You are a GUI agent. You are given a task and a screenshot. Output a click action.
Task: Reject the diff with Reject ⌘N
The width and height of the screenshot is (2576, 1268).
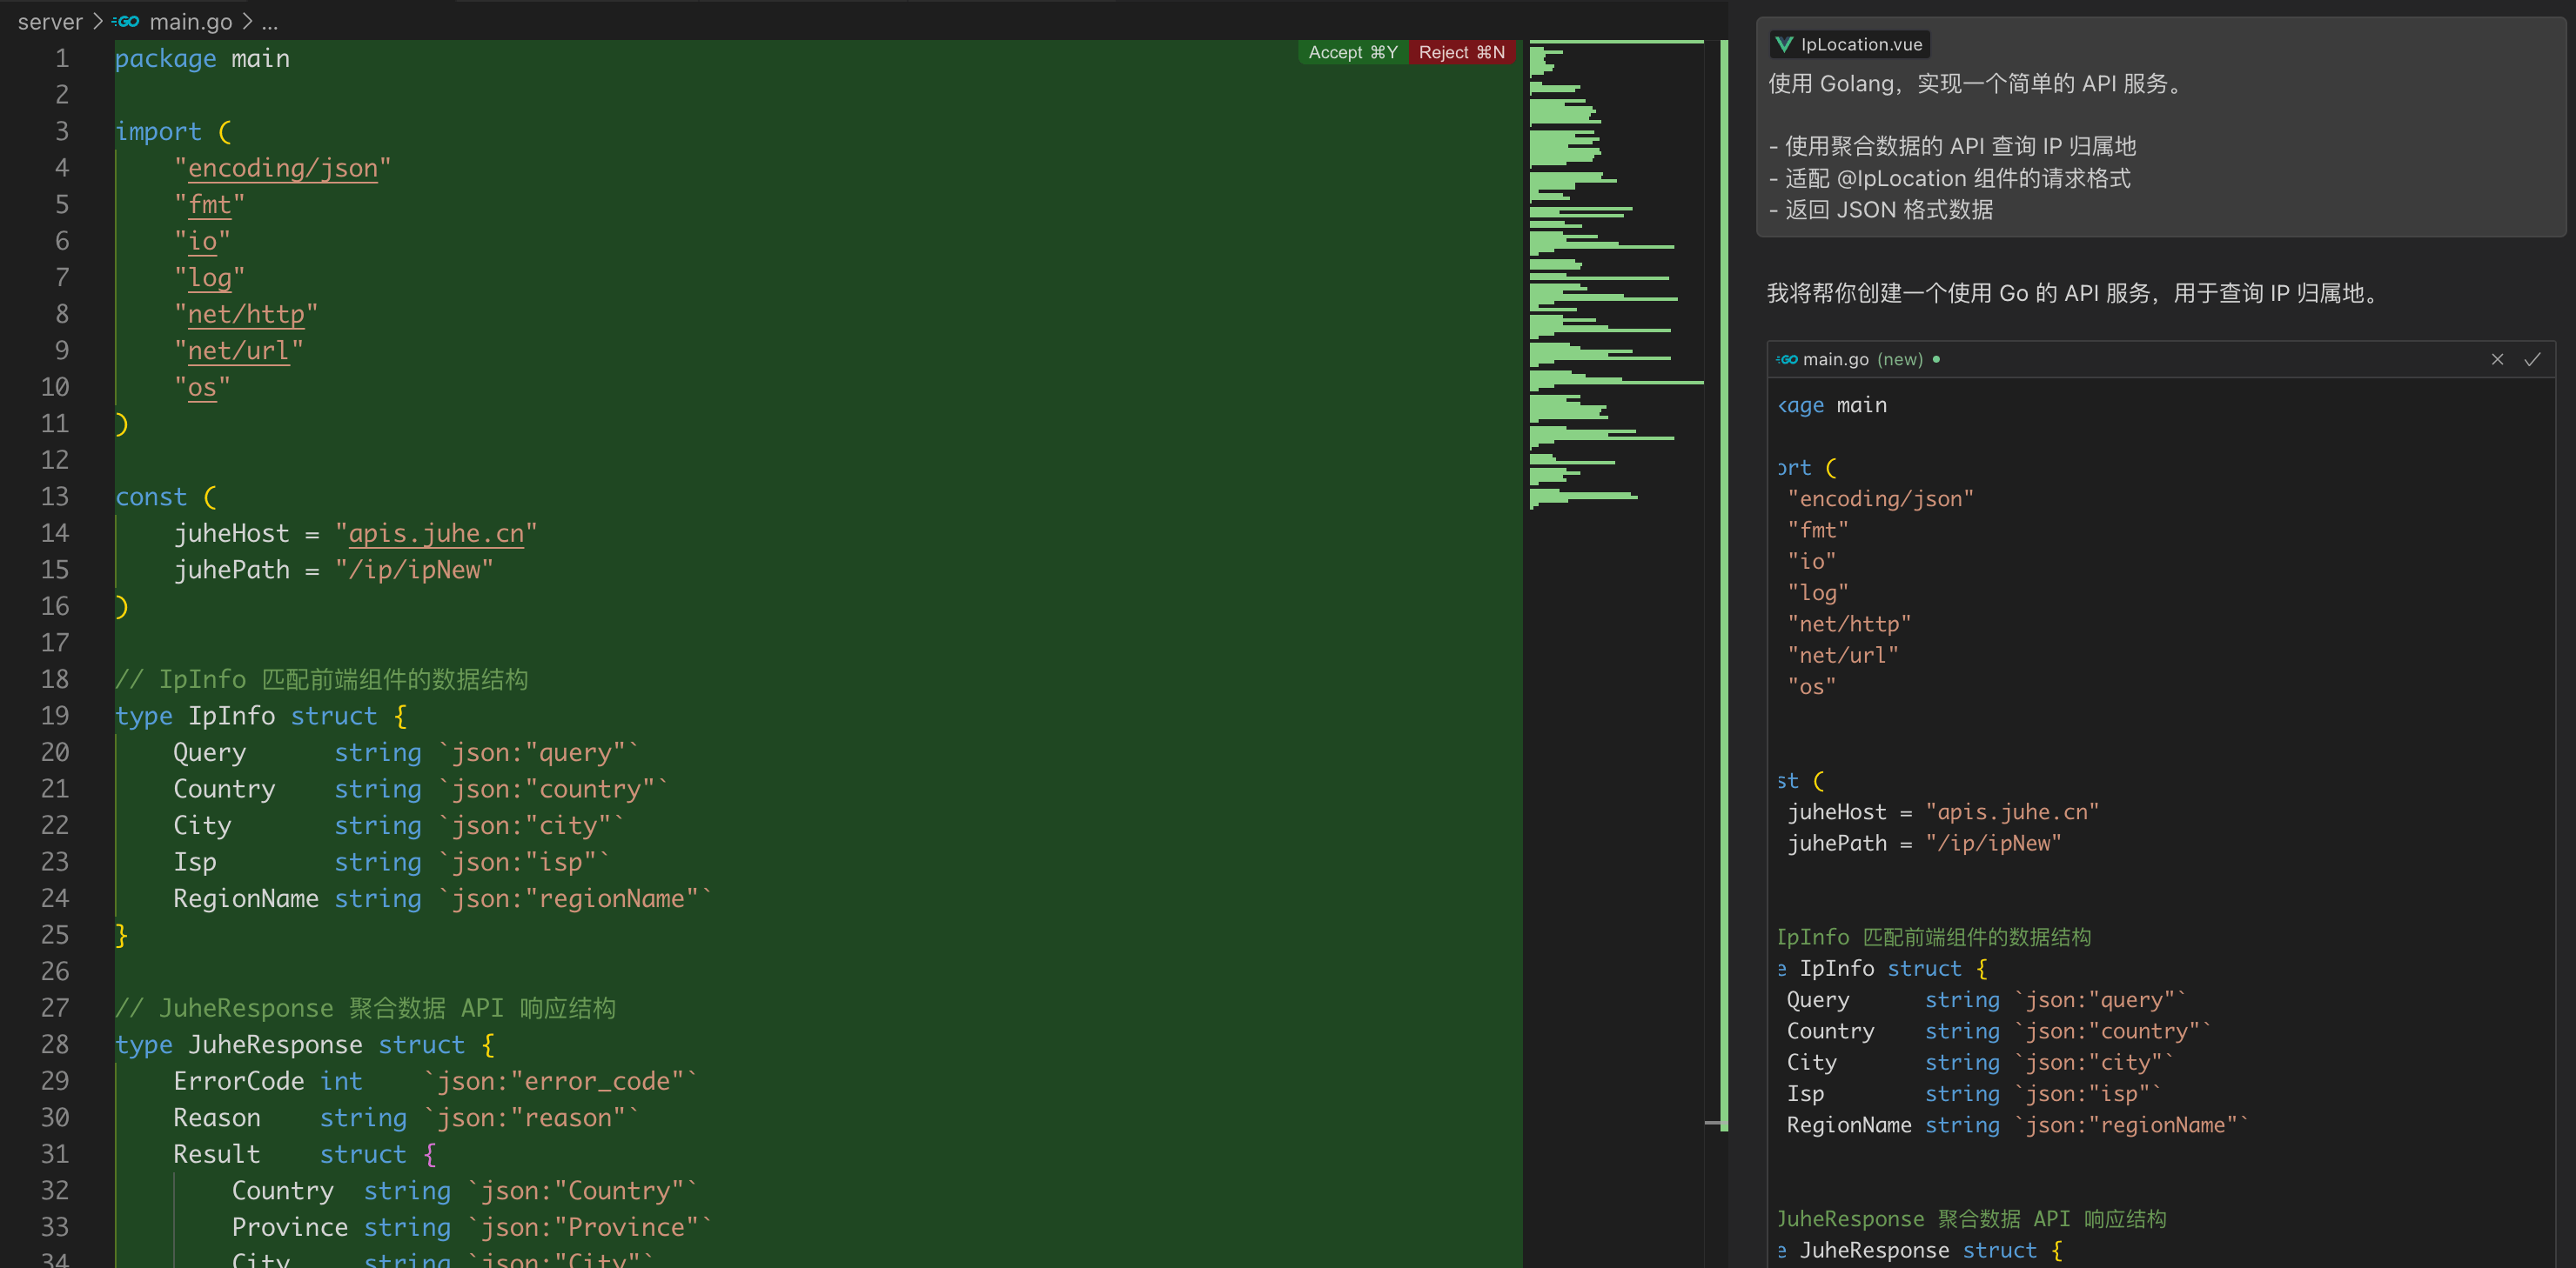click(1461, 52)
